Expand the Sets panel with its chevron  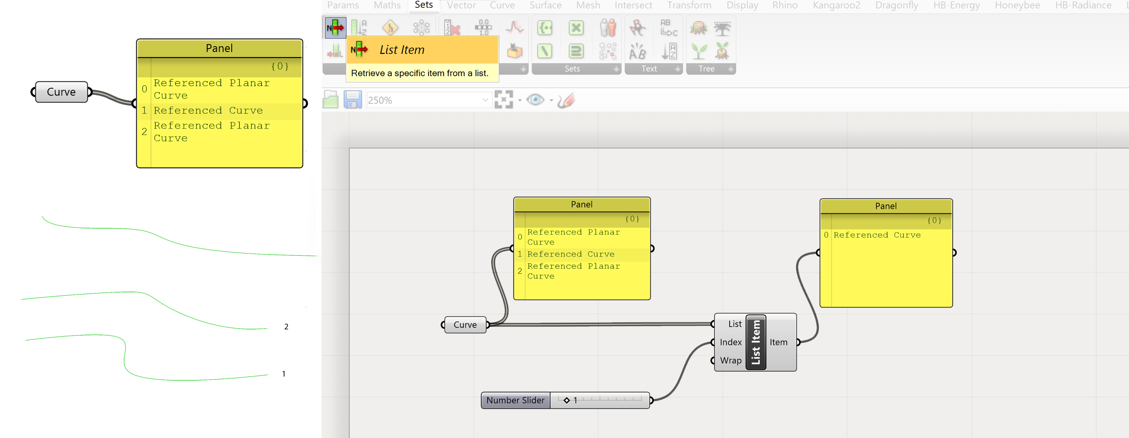click(x=617, y=69)
